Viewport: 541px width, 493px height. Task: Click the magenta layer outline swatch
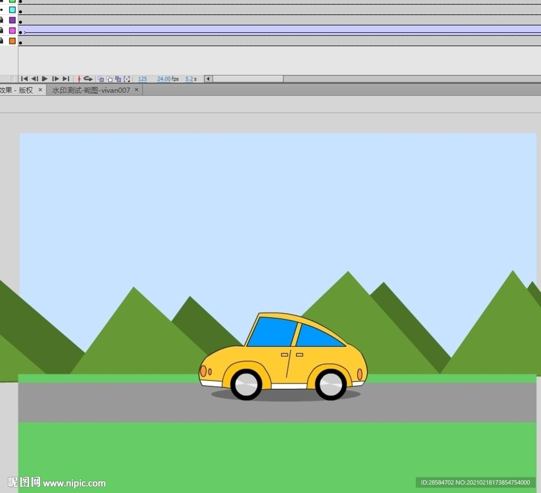pyautogui.click(x=12, y=31)
